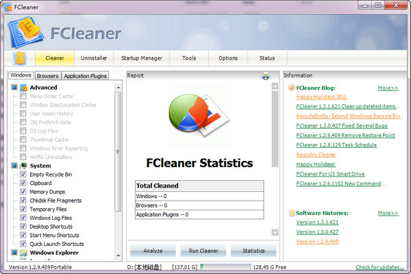Click the tree list scroll up arrow
Viewport: 411px width, 274px height.
coord(119,87)
